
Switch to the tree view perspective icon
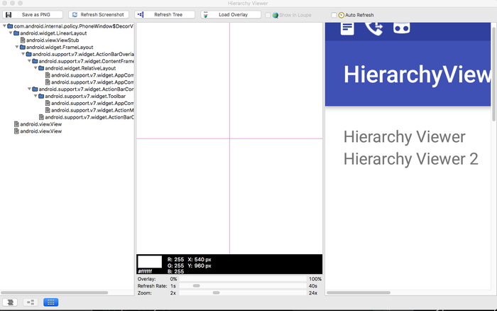tap(31, 302)
